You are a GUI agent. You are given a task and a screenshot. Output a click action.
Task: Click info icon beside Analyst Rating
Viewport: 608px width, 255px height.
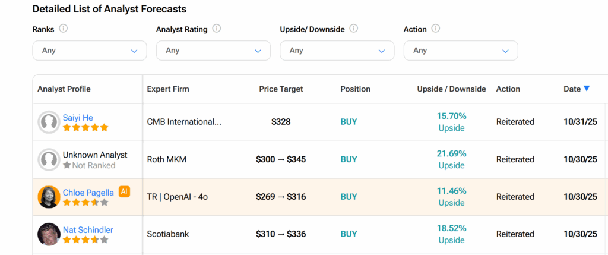point(217,29)
